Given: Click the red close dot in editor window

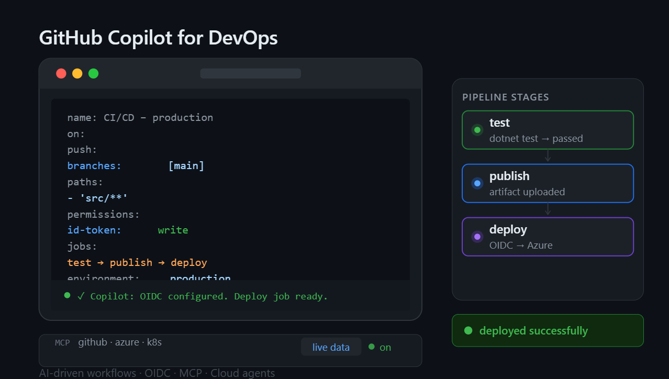Looking at the screenshot, I should click(x=61, y=73).
